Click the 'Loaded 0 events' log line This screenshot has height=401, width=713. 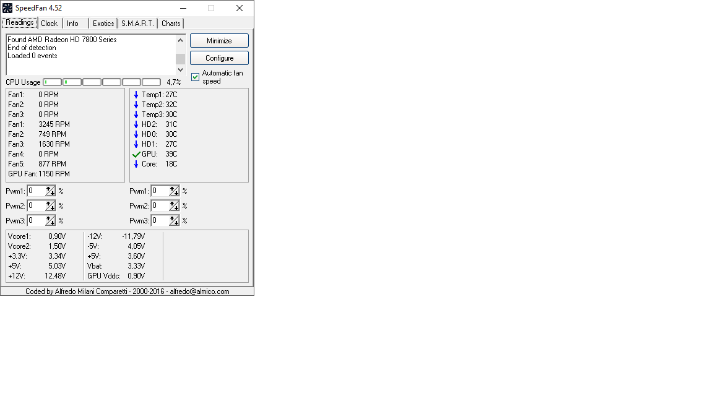(32, 56)
